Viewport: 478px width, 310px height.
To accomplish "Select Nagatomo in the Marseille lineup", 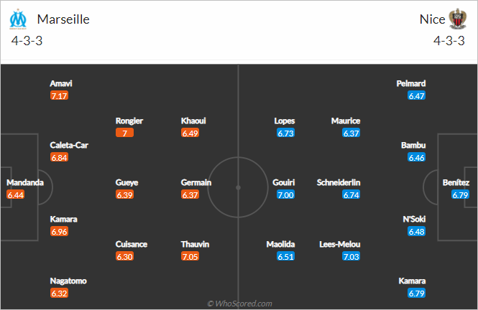I will pyautogui.click(x=68, y=281).
